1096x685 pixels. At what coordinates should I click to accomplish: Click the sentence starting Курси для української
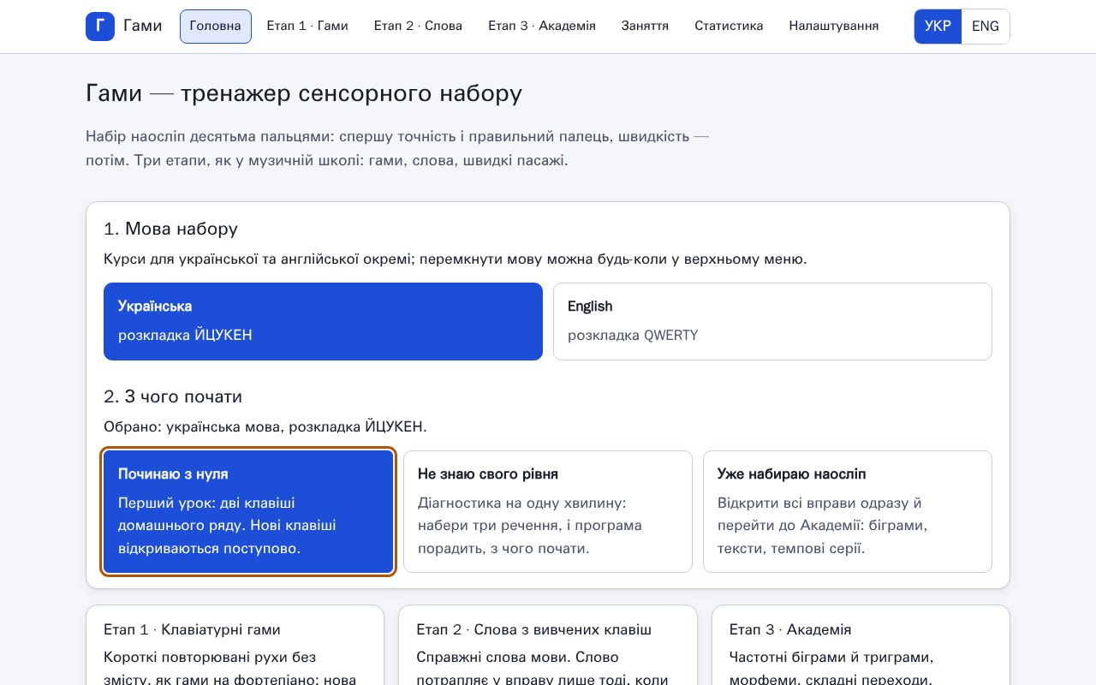pyautogui.click(x=456, y=259)
